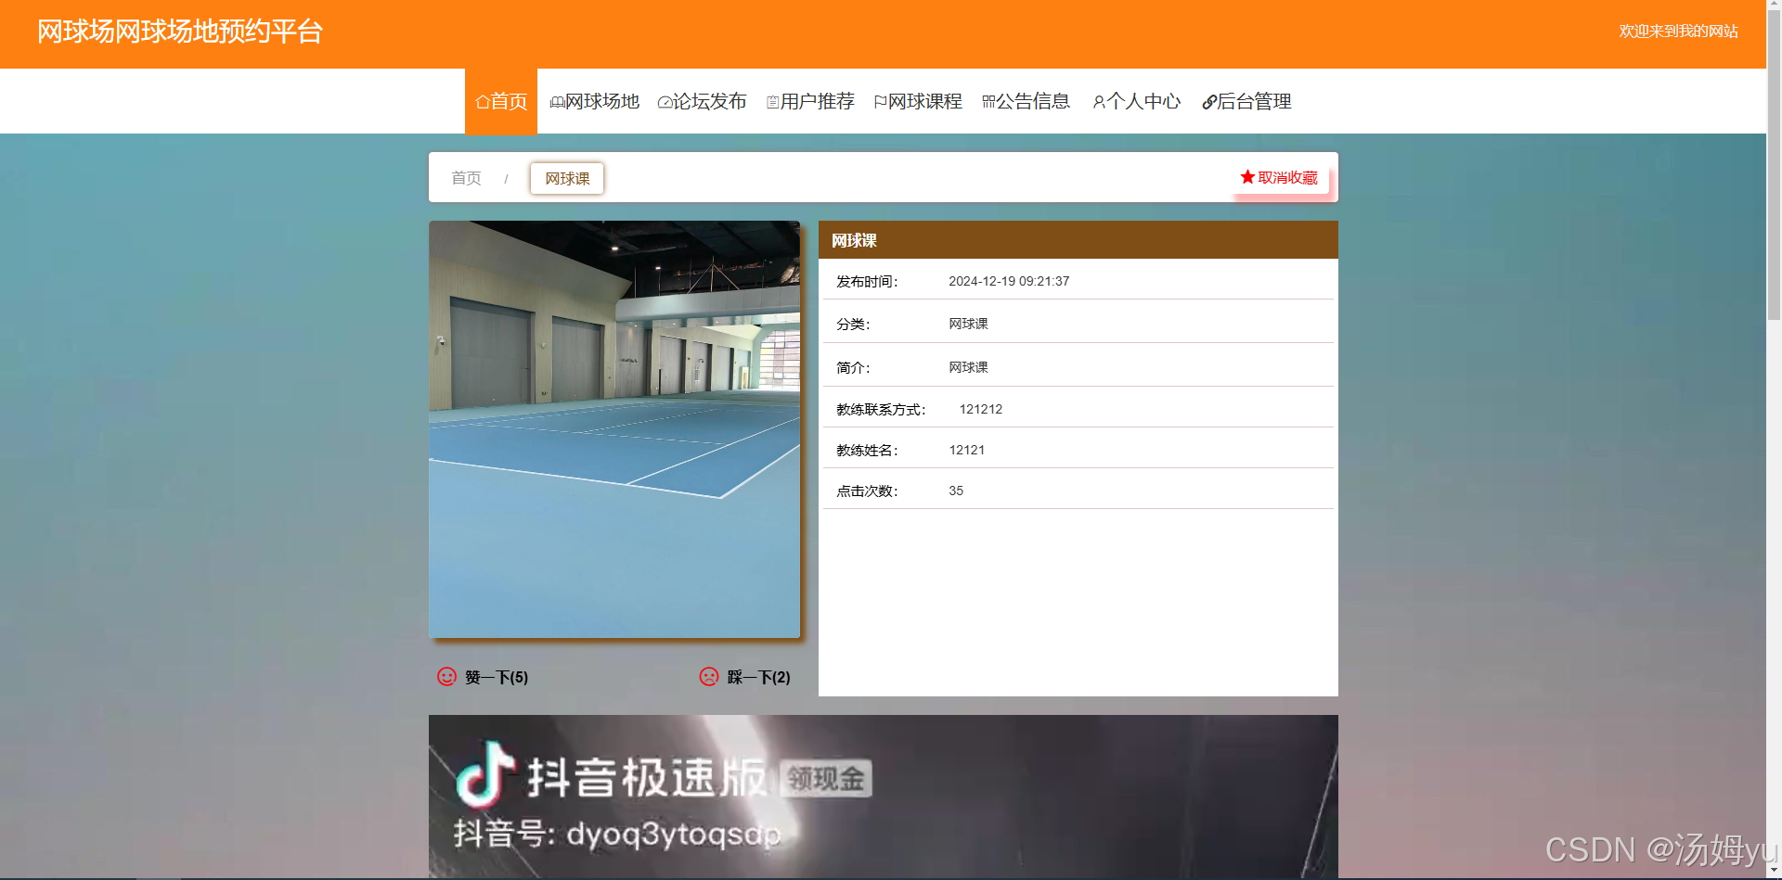
Task: Go to 个人中心 profile page
Action: click(x=1137, y=101)
